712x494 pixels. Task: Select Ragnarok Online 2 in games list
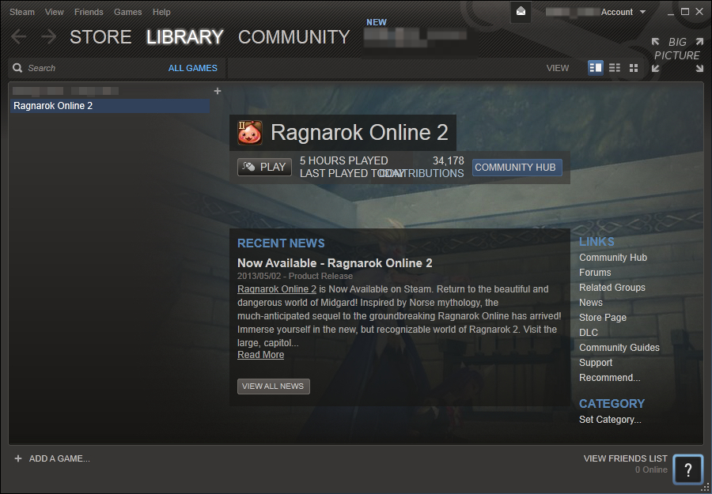(110, 106)
